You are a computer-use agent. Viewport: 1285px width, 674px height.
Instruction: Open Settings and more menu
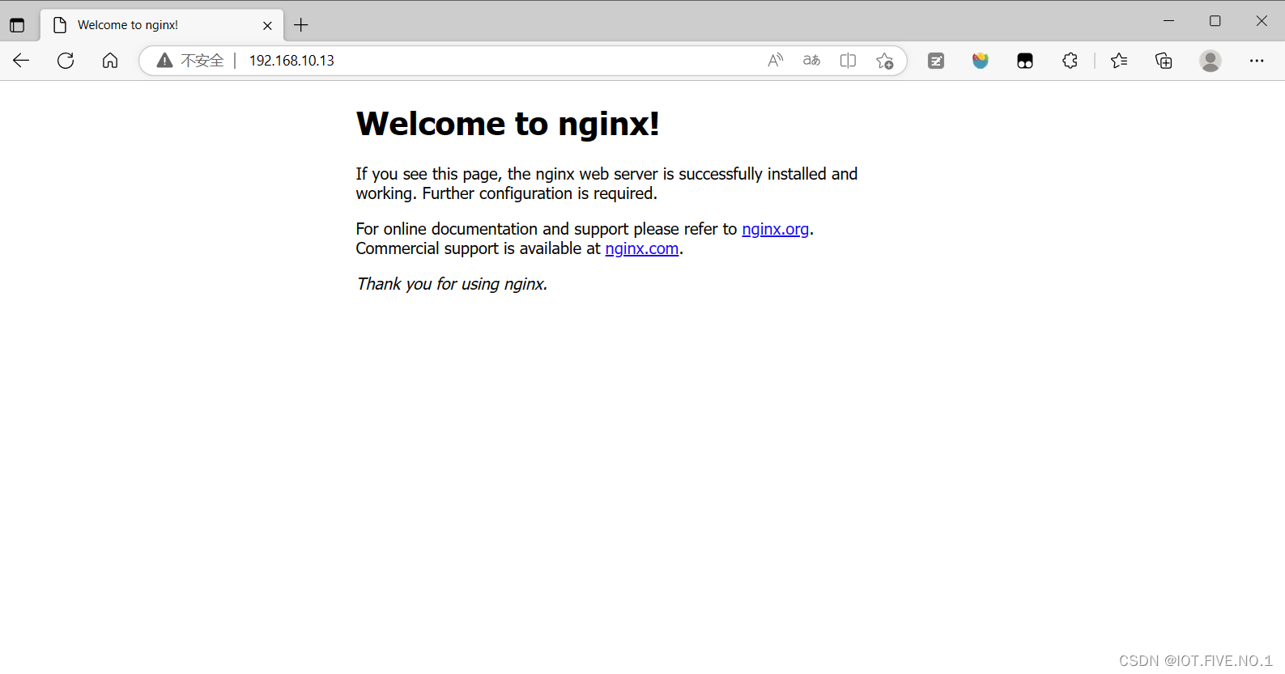click(1257, 61)
